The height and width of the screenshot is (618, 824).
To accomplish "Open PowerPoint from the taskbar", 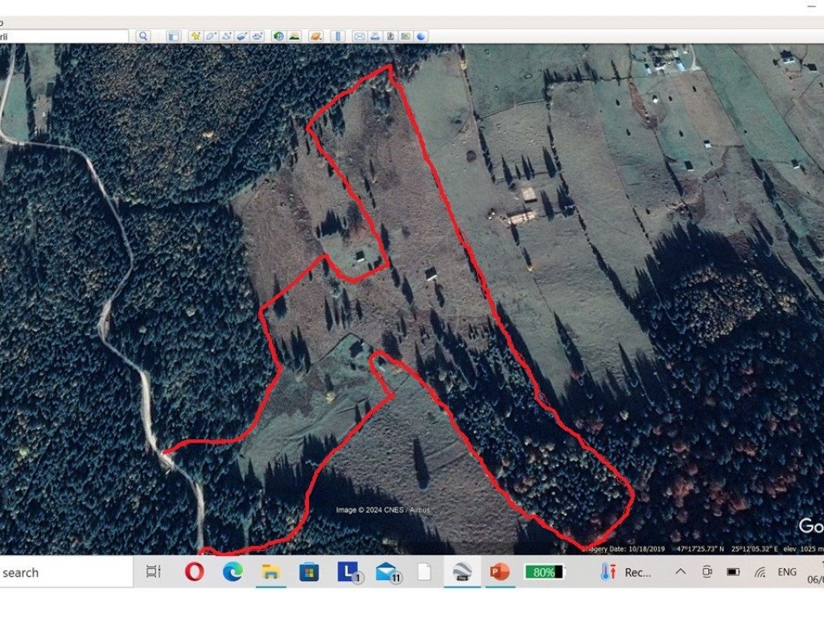I will (500, 572).
